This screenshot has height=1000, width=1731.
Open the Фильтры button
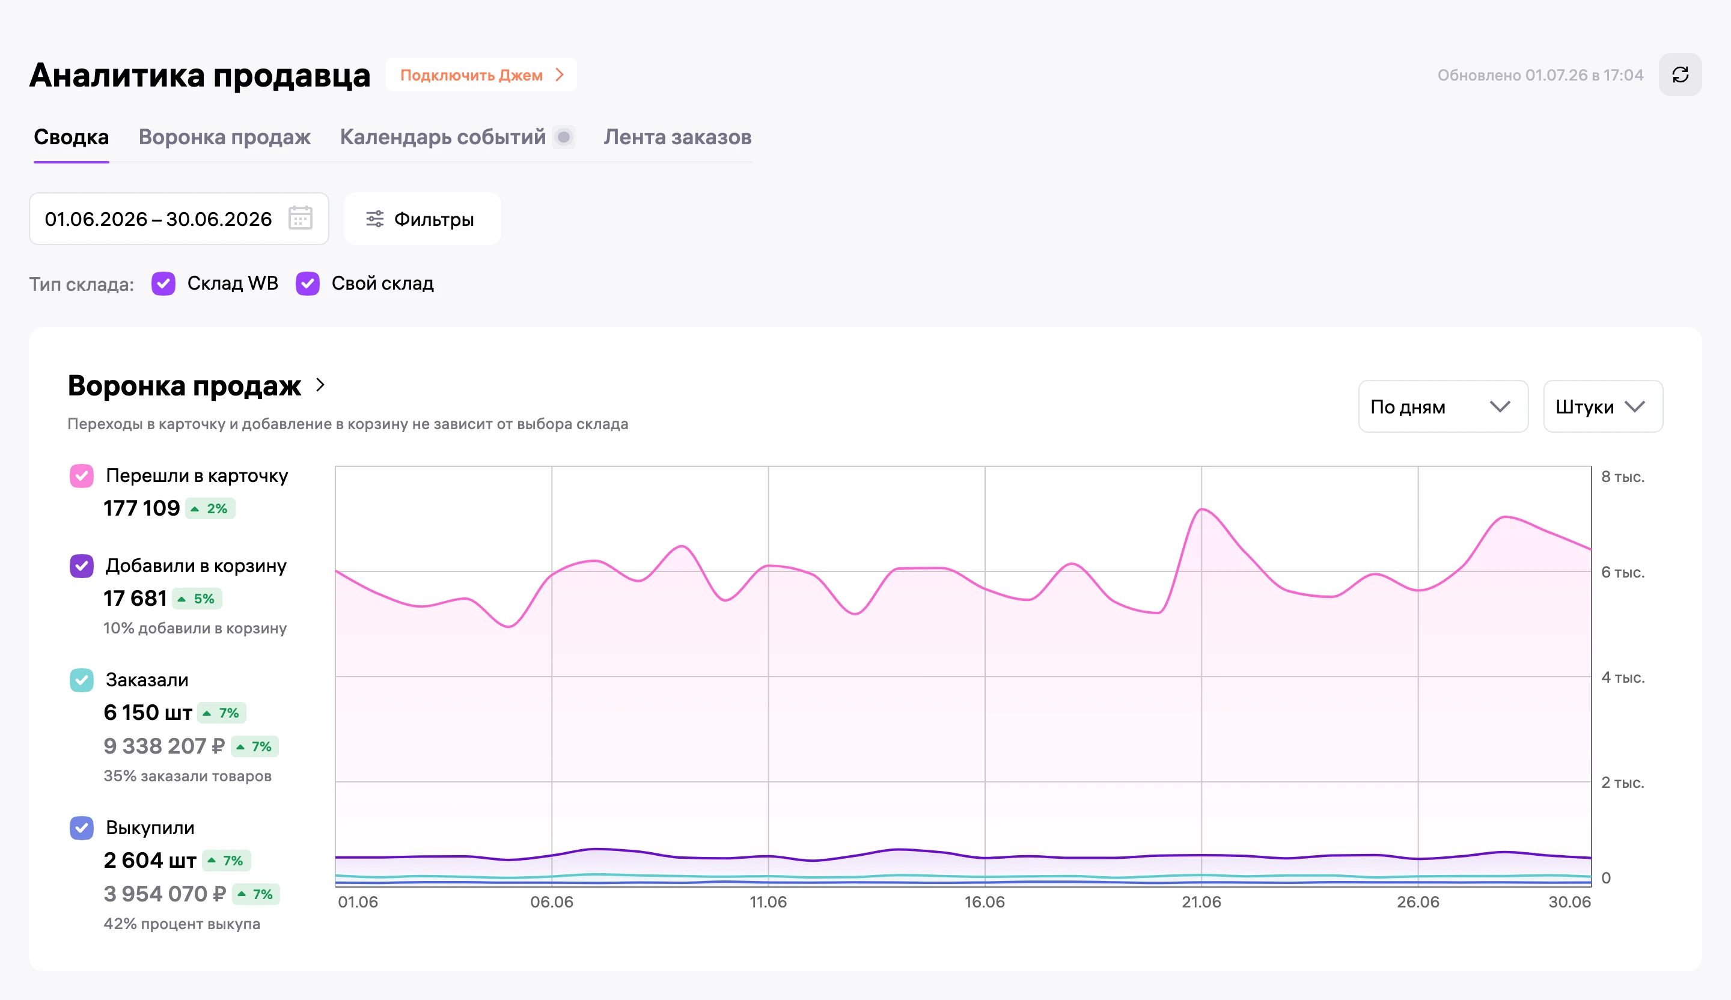point(422,219)
